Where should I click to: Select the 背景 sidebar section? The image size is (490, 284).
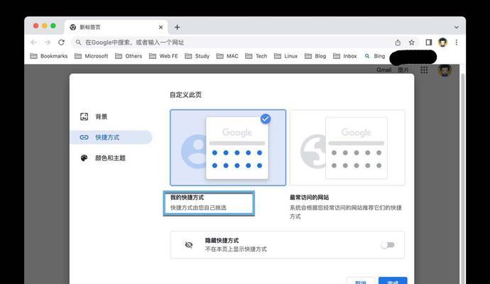click(x=111, y=116)
